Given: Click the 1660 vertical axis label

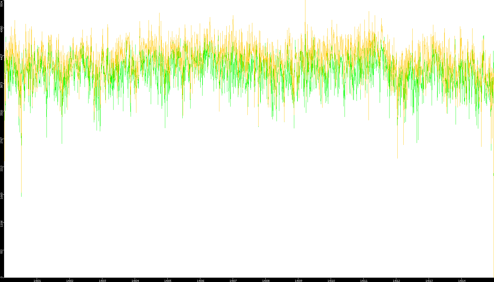Looking at the screenshot, I should click(2, 196).
